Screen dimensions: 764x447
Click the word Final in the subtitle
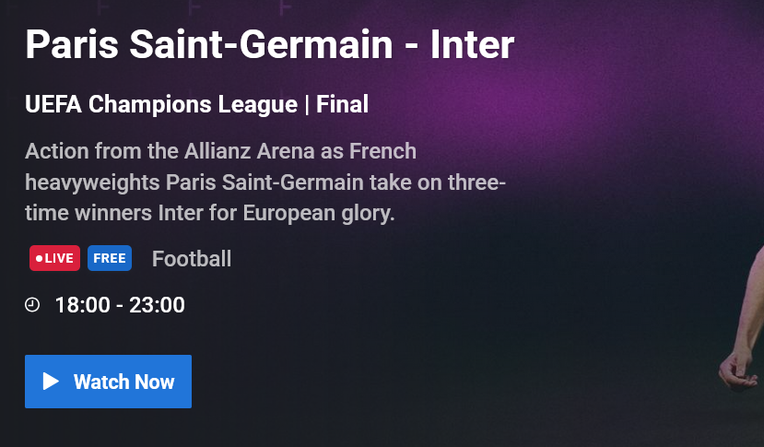[343, 104]
